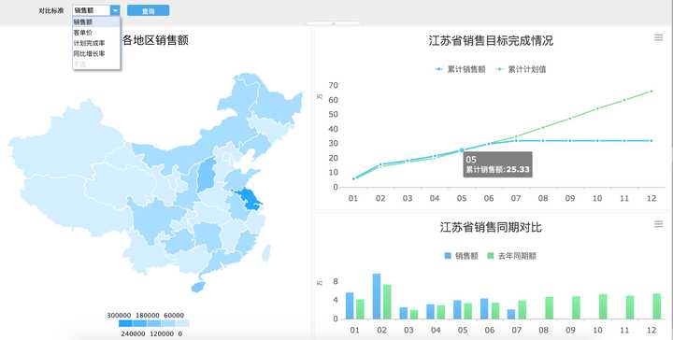Viewport: 673px width, 340px height.
Task: Click the green bar for month 10
Action: click(x=603, y=306)
